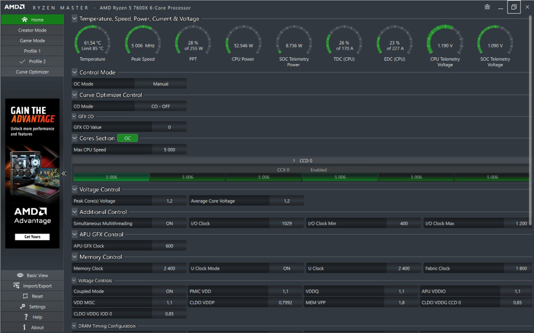Minimize the Ryzen Master window
Image resolution: width=534 pixels, height=333 pixels.
pyautogui.click(x=501, y=7)
